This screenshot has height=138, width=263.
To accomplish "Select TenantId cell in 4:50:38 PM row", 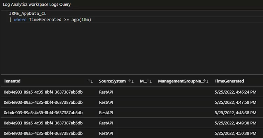I will tap(43, 133).
